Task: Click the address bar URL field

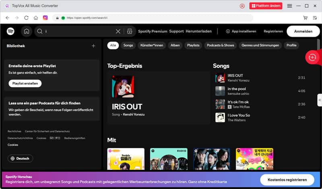Action: (153, 18)
